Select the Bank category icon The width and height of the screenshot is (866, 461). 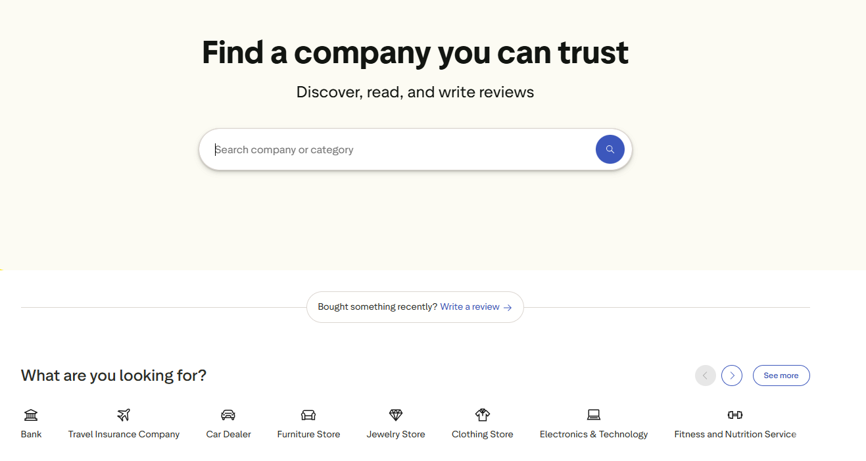(x=31, y=415)
